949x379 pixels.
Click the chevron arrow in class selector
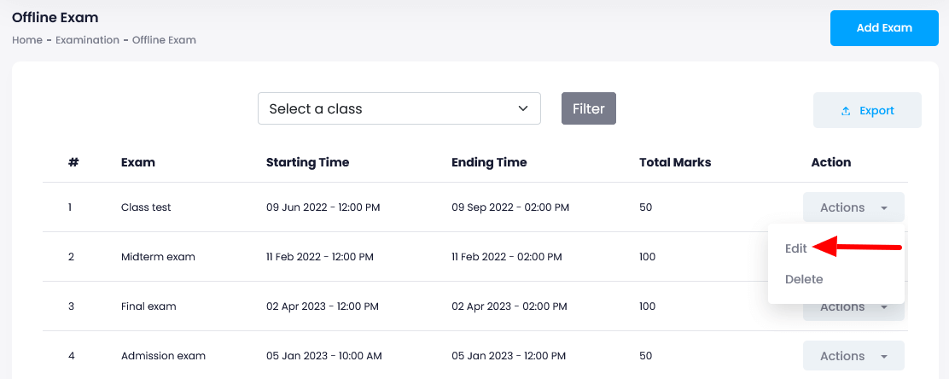(x=524, y=108)
